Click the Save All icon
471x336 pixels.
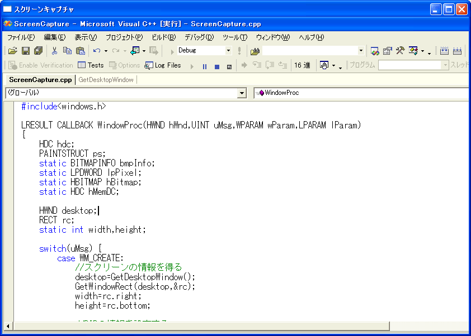click(38, 51)
